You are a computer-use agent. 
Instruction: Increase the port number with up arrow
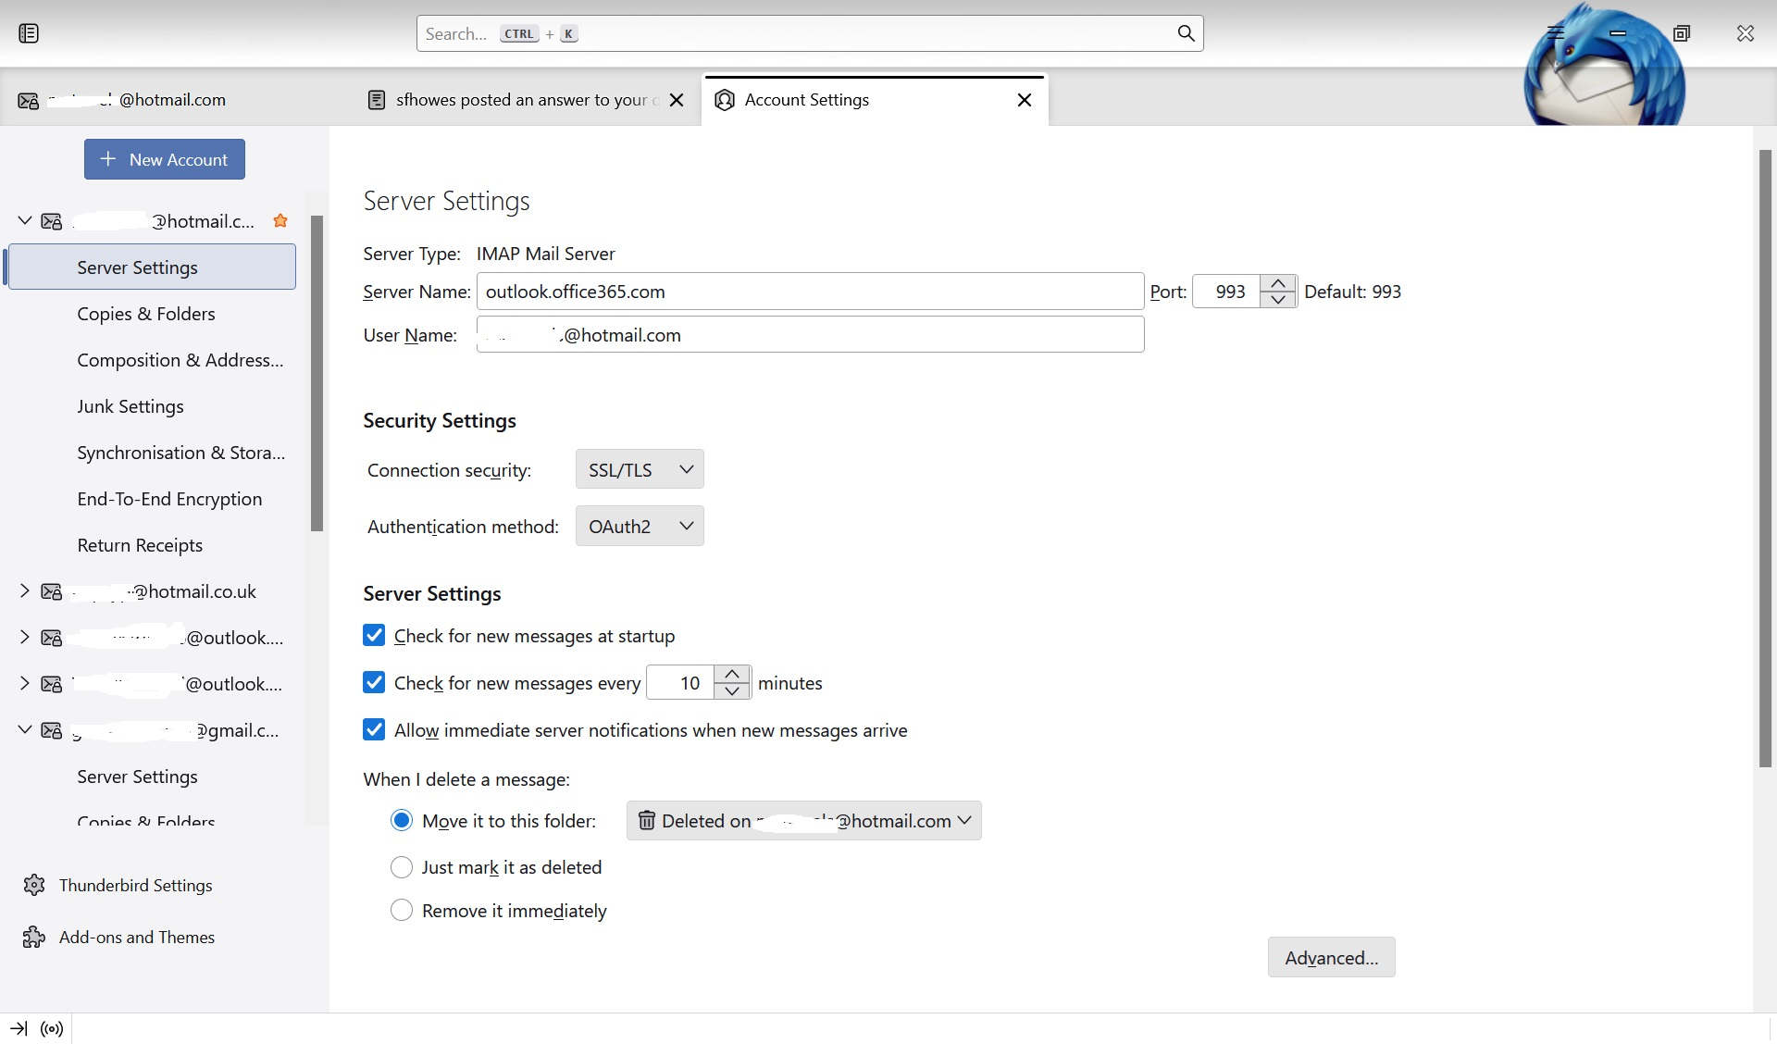[1278, 282]
